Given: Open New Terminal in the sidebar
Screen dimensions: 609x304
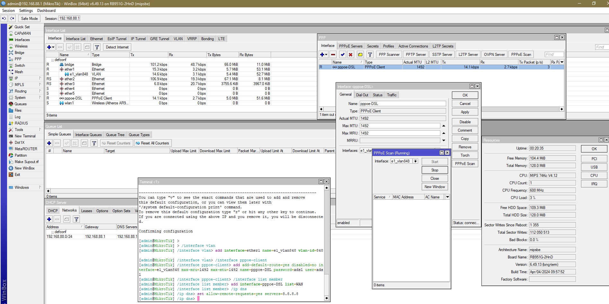Looking at the screenshot, I should pos(25,136).
